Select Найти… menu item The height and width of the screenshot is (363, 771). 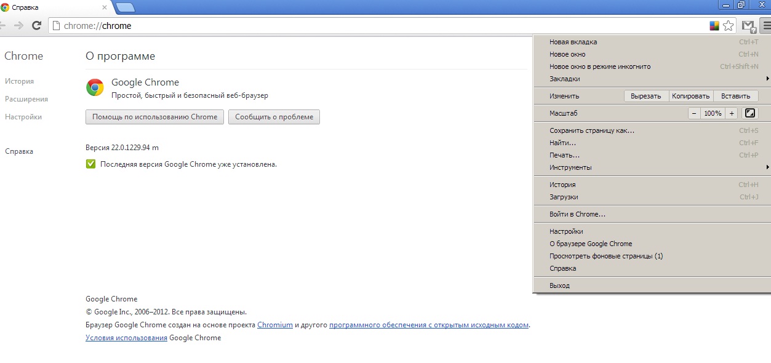[x=651, y=143]
